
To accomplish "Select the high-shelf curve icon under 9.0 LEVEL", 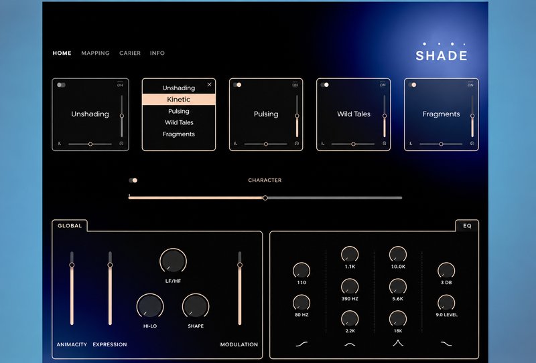I will click(x=446, y=344).
